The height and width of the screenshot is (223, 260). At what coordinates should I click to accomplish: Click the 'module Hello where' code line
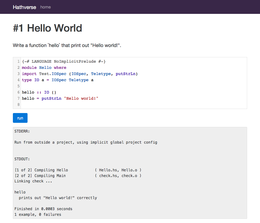(x=44, y=68)
